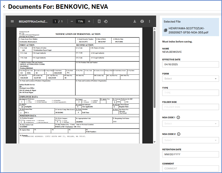
Task: Click the PDF viewer vertical scrollbar thumb
Action: tap(155, 69)
